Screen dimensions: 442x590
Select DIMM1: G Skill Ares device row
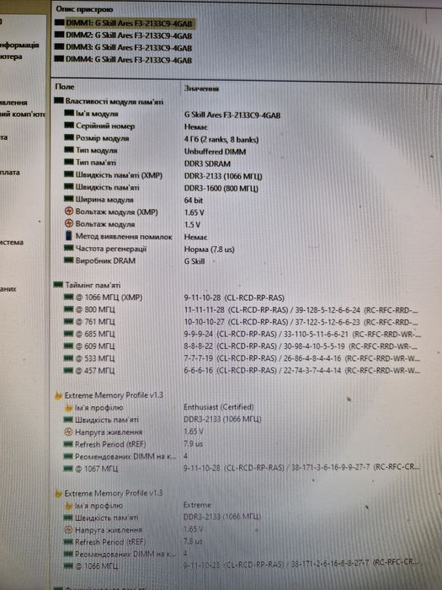click(x=124, y=23)
